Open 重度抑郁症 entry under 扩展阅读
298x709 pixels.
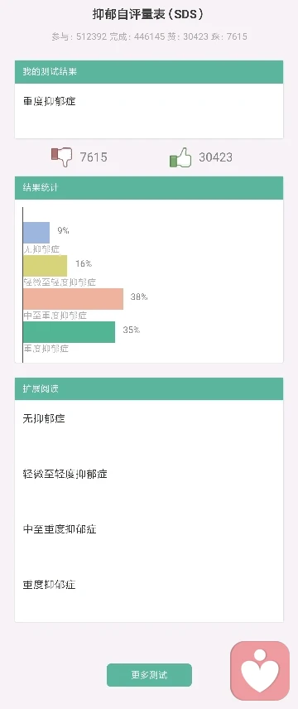[x=50, y=585]
